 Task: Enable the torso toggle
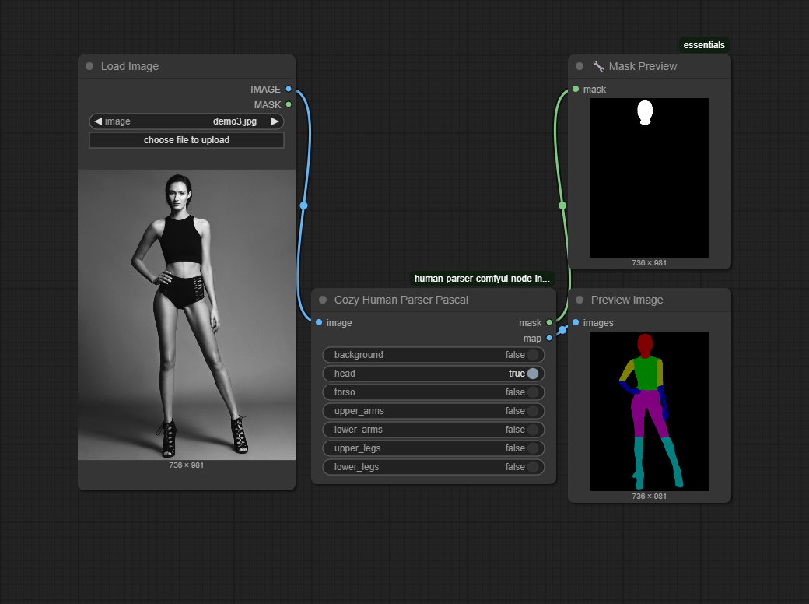coord(532,392)
